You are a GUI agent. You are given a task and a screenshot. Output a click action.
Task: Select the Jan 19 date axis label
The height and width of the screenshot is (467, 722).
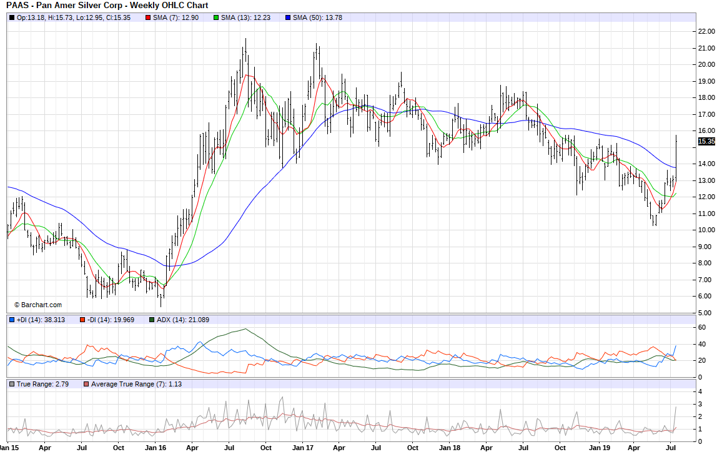click(x=598, y=448)
